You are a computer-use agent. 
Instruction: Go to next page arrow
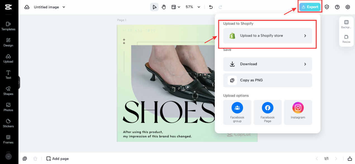pos(336,159)
